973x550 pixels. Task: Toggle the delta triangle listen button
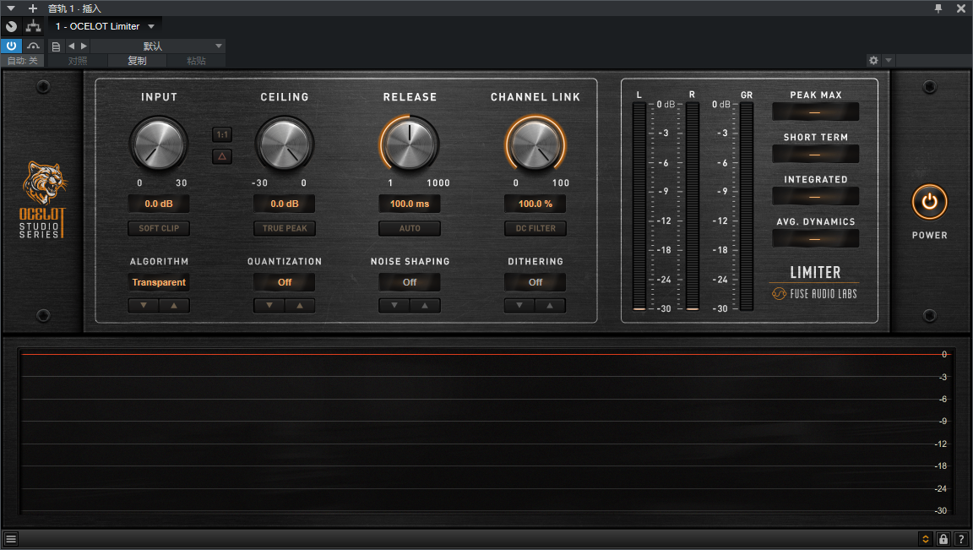[222, 156]
